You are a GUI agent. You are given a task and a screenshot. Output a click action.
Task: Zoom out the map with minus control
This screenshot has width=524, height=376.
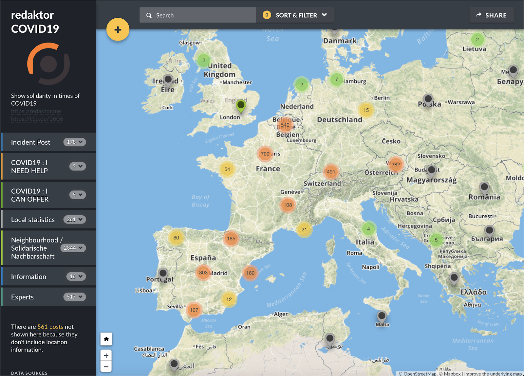106,367
